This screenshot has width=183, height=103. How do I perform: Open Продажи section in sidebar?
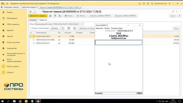coord(10,30)
